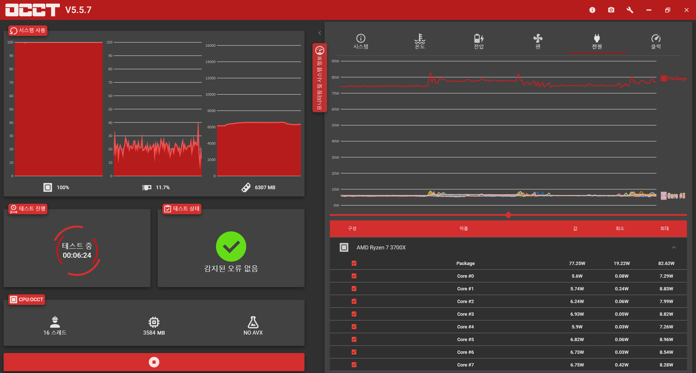696x373 pixels.
Task: Uncheck the Core #2 checkbox
Action: click(x=354, y=301)
